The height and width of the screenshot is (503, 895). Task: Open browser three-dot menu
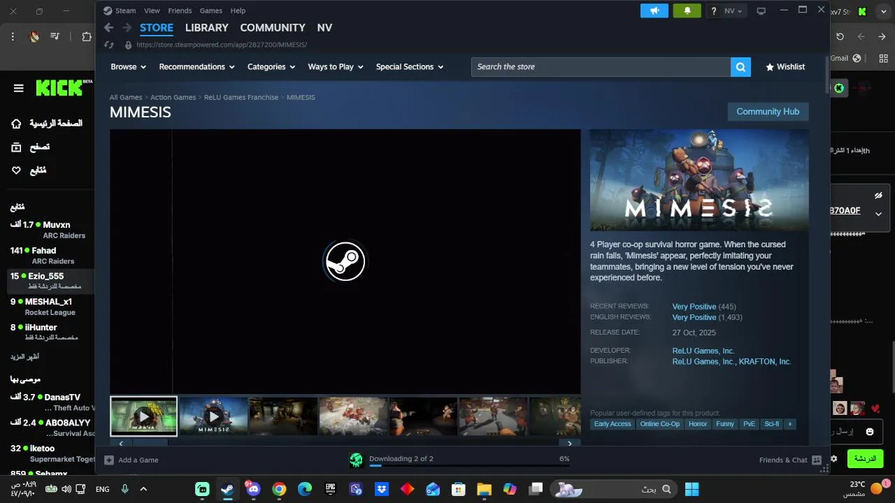click(x=13, y=36)
